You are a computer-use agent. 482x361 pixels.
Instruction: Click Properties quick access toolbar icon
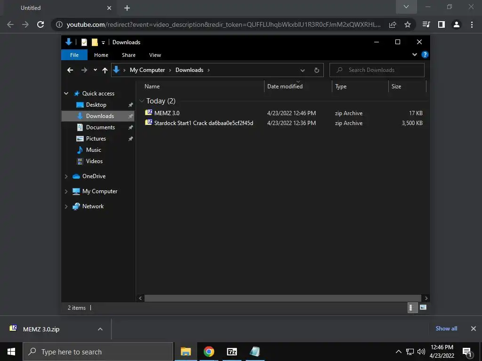pos(84,42)
